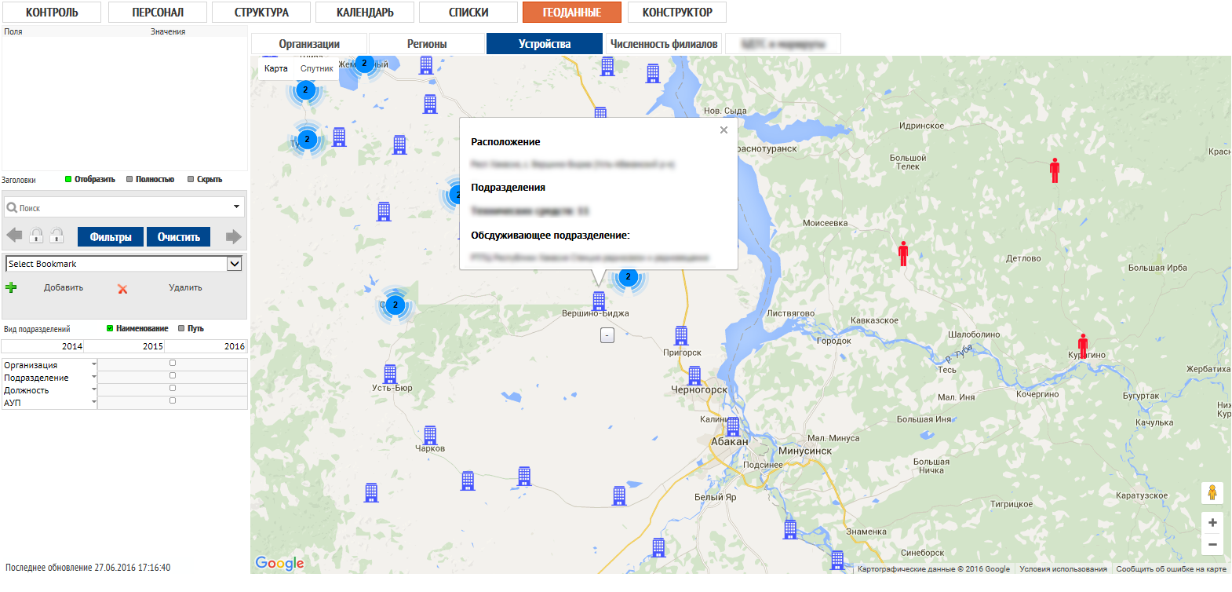
Task: Select the building marker at Чарков
Action: tap(430, 435)
